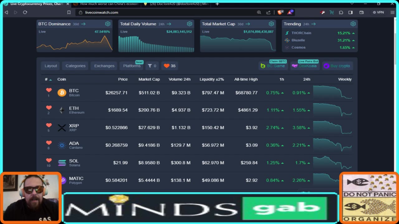Click the Cardano coin logo
Image resolution: width=399 pixels, height=224 pixels.
click(x=62, y=145)
